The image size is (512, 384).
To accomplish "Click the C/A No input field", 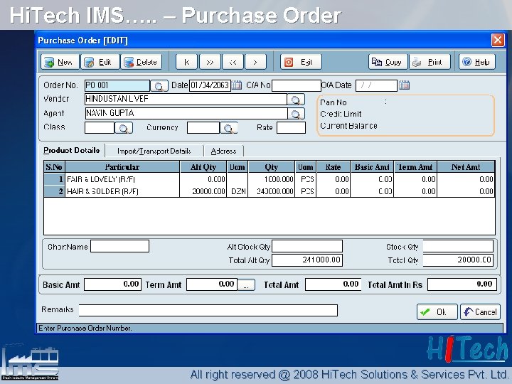I will click(x=296, y=85).
